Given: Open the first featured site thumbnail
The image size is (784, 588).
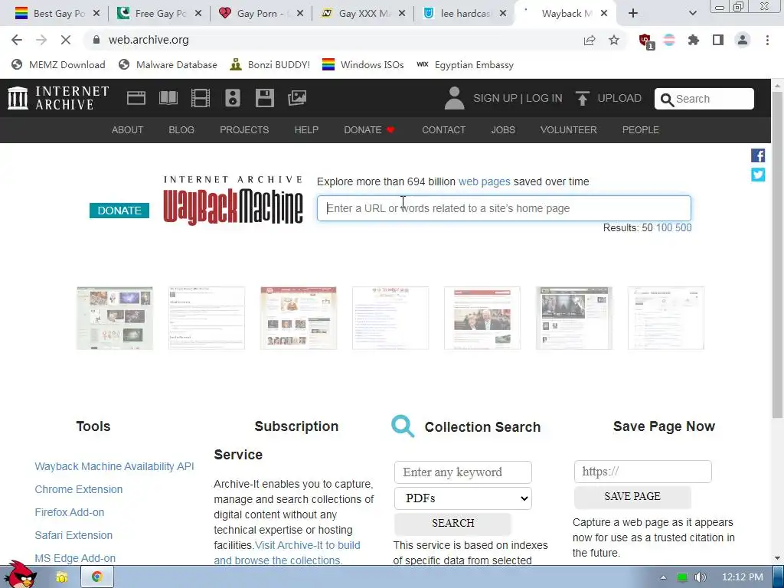Looking at the screenshot, I should [x=115, y=318].
